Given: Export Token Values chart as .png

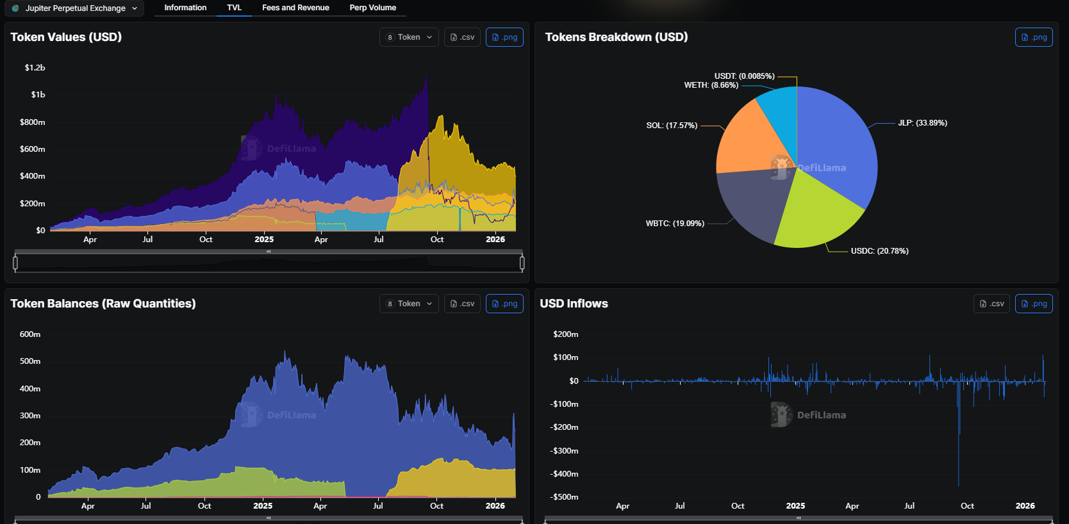Looking at the screenshot, I should tap(504, 37).
